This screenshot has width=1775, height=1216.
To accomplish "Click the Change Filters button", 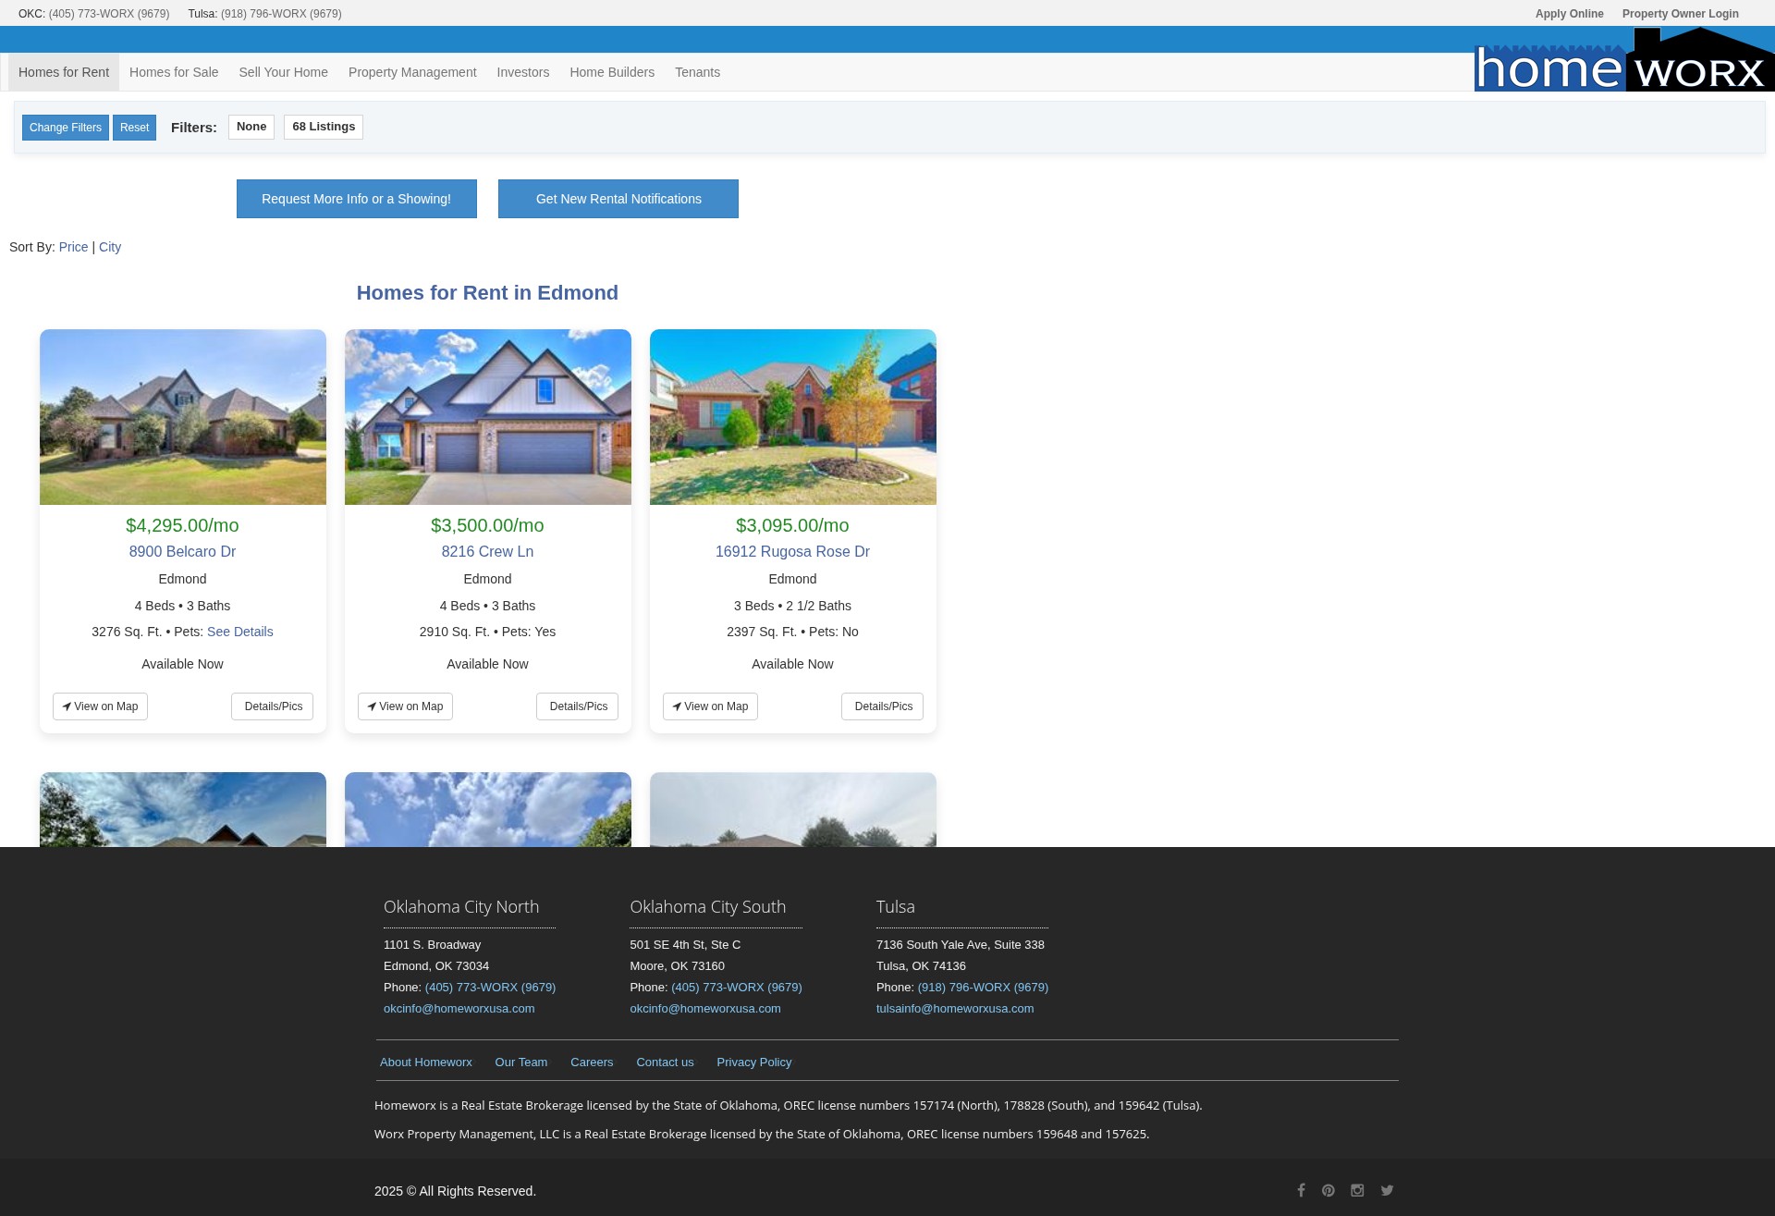I will (66, 128).
